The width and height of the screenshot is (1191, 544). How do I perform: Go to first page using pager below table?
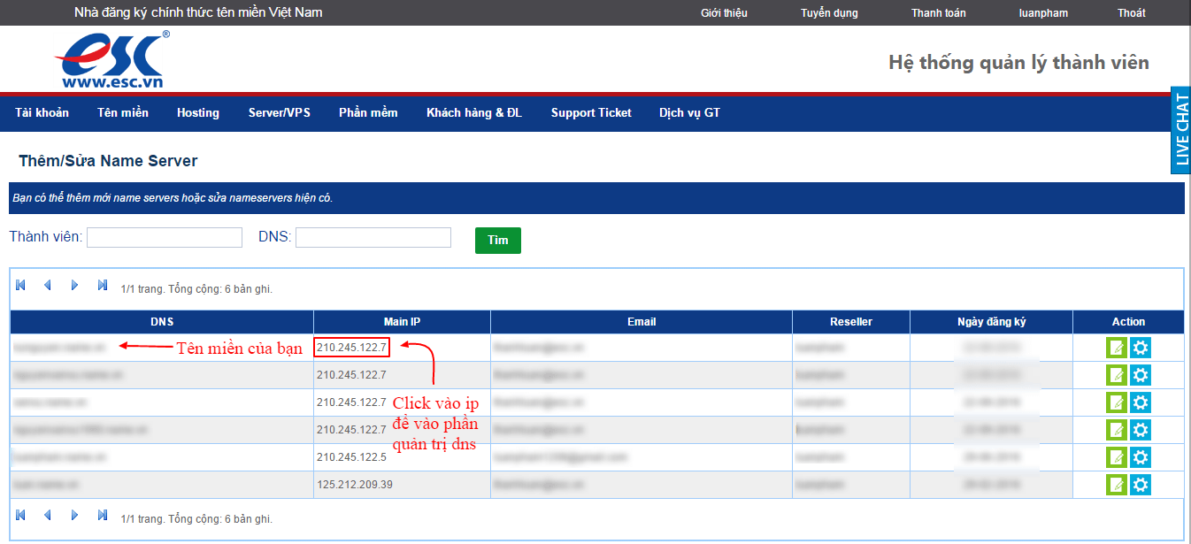pos(21,515)
